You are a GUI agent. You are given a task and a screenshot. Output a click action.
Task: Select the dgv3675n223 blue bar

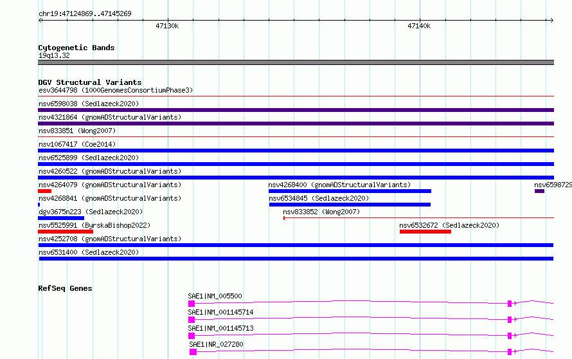[x=61, y=218]
